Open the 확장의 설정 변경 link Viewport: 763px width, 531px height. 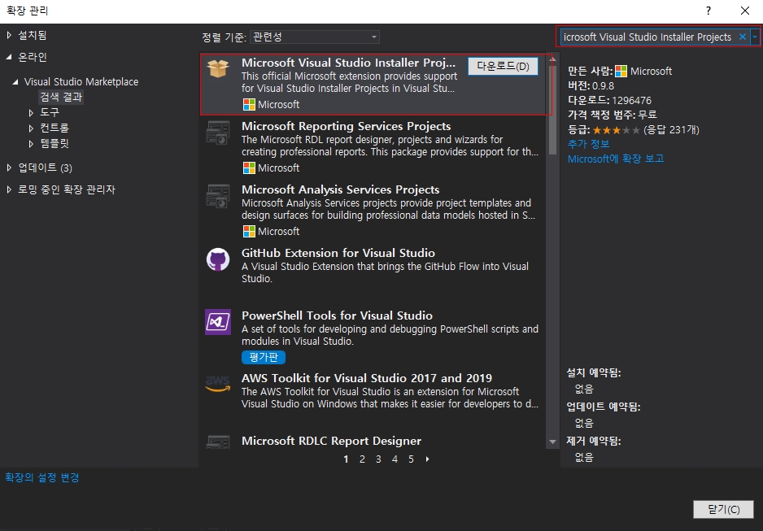41,477
